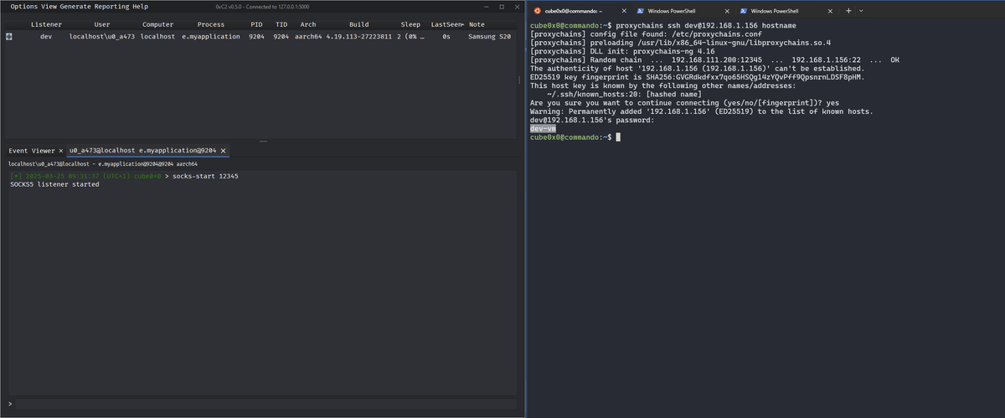Image resolution: width=1005 pixels, height=418 pixels.
Task: Add a new terminal tab with plus
Action: pyautogui.click(x=848, y=11)
